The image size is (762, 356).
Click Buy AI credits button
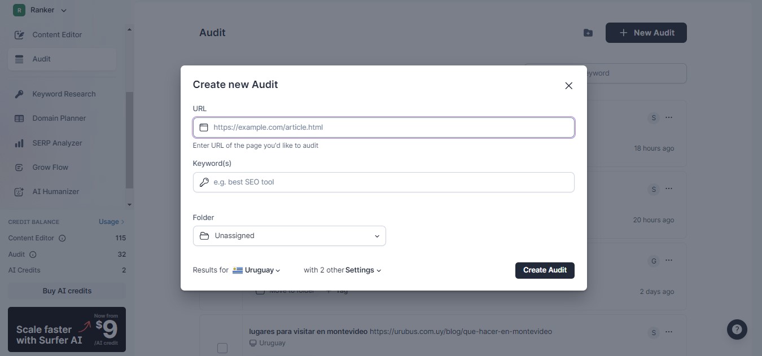pyautogui.click(x=67, y=291)
